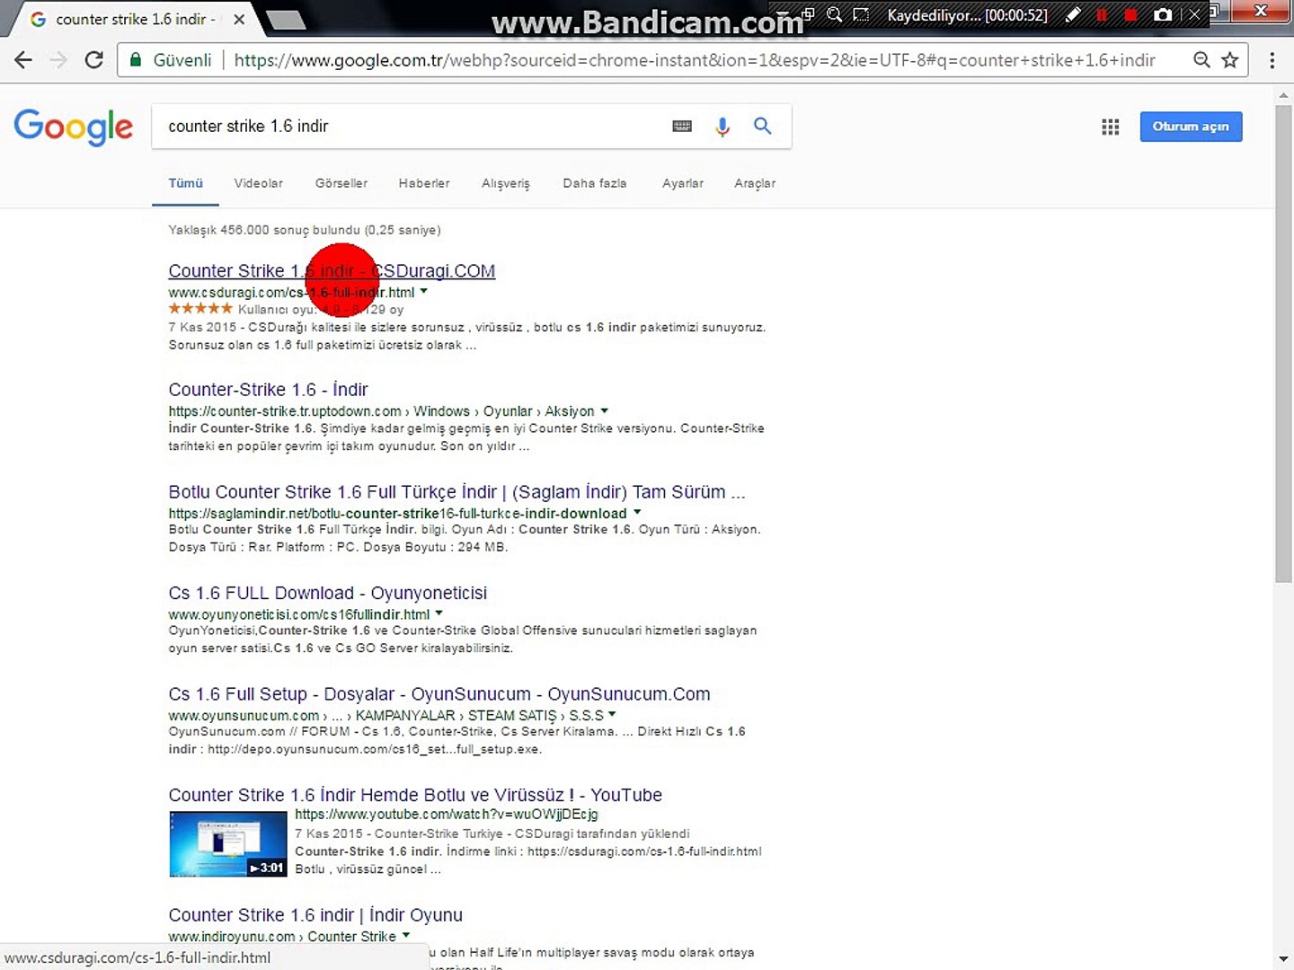The width and height of the screenshot is (1294, 970).
Task: Click the Bandicam magnifier icon
Action: (835, 14)
